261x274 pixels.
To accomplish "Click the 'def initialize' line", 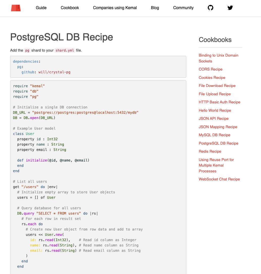I will click(53, 160).
